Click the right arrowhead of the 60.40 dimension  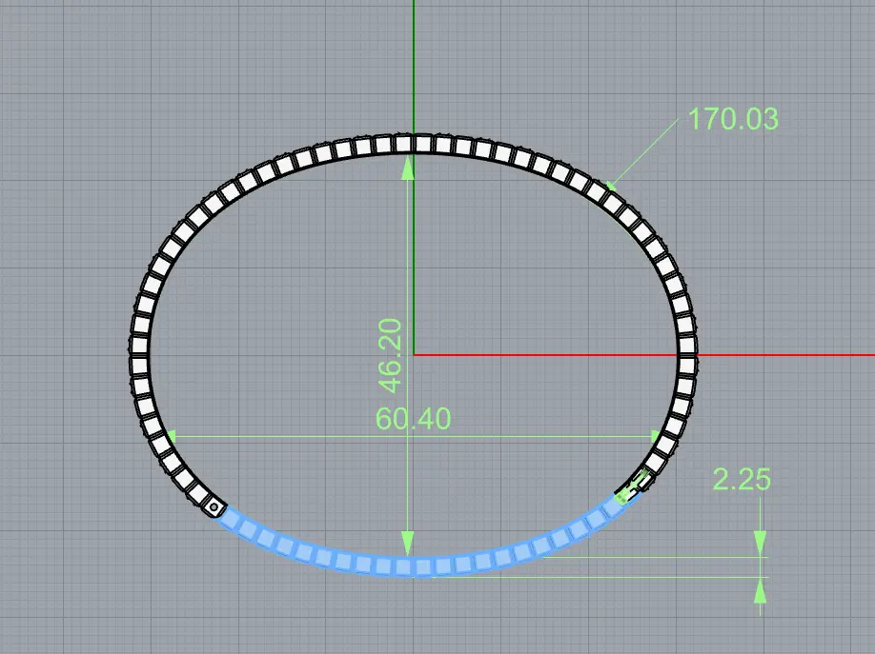click(x=654, y=436)
